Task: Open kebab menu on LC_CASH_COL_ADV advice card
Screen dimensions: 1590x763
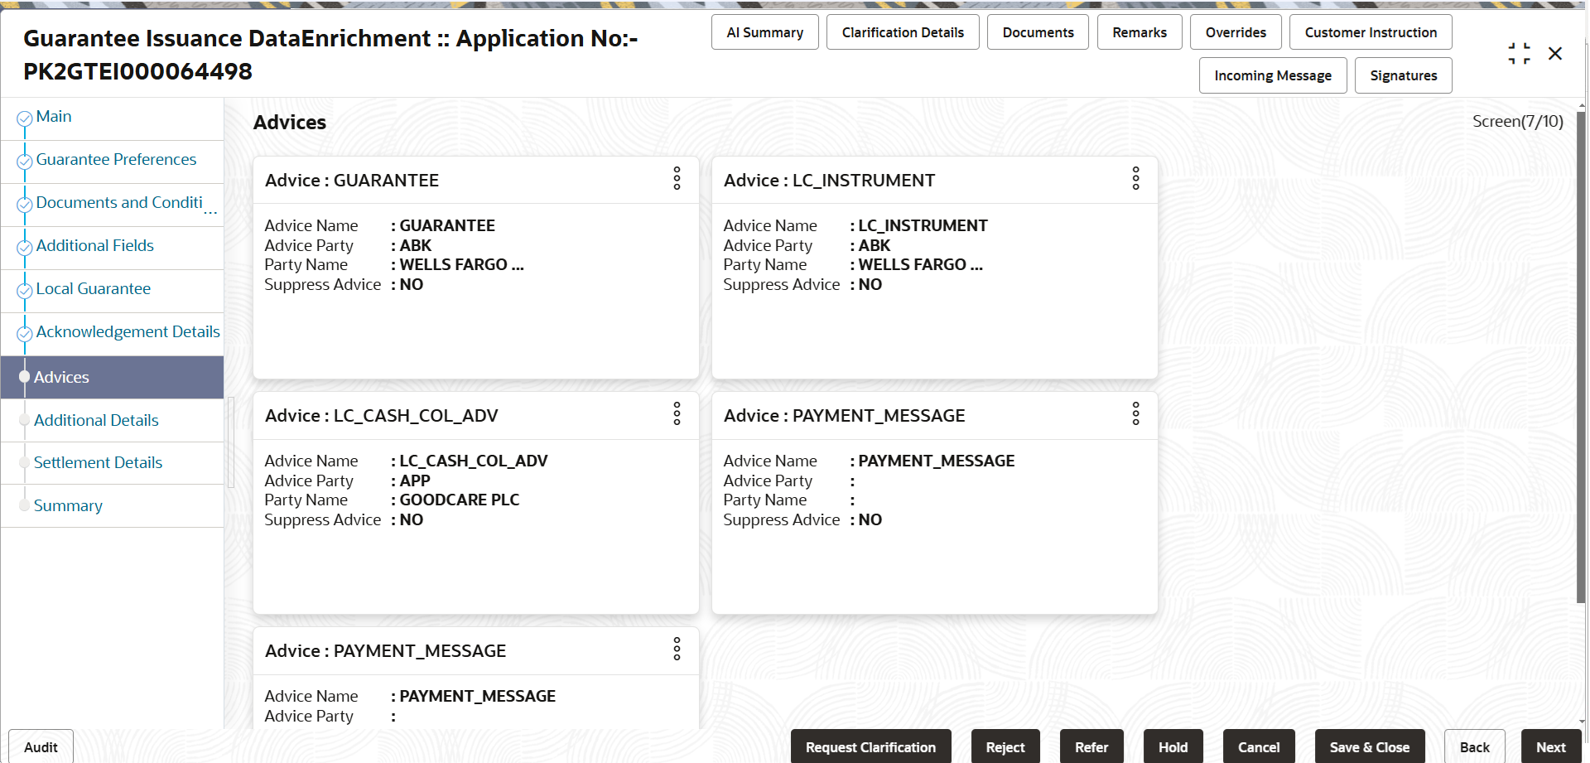Action: point(677,414)
